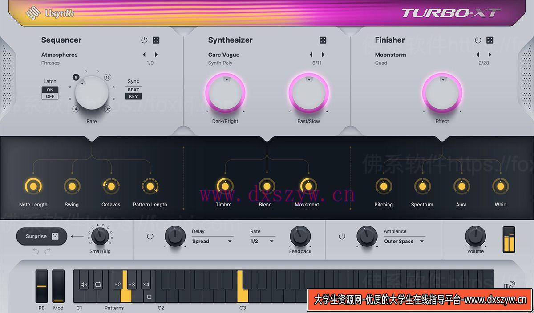Viewport: 534px width, 313px height.
Task: Open the Delay type dropdown showing Spread
Action: tap(212, 241)
